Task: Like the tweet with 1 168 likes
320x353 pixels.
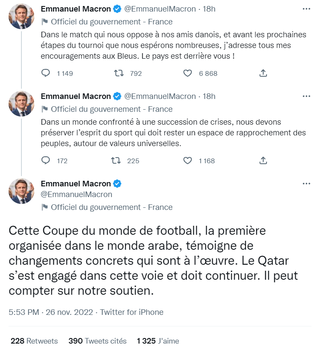Action: click(x=187, y=161)
